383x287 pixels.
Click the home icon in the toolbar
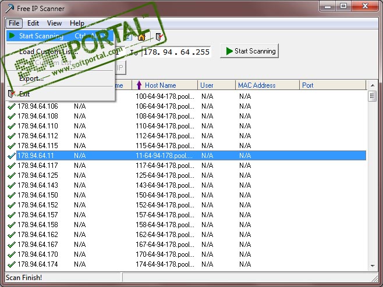pos(141,37)
